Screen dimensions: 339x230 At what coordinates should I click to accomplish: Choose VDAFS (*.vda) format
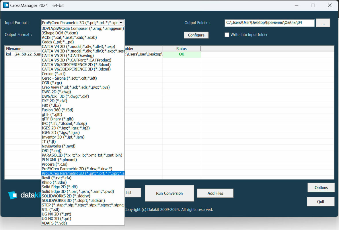coord(83,223)
